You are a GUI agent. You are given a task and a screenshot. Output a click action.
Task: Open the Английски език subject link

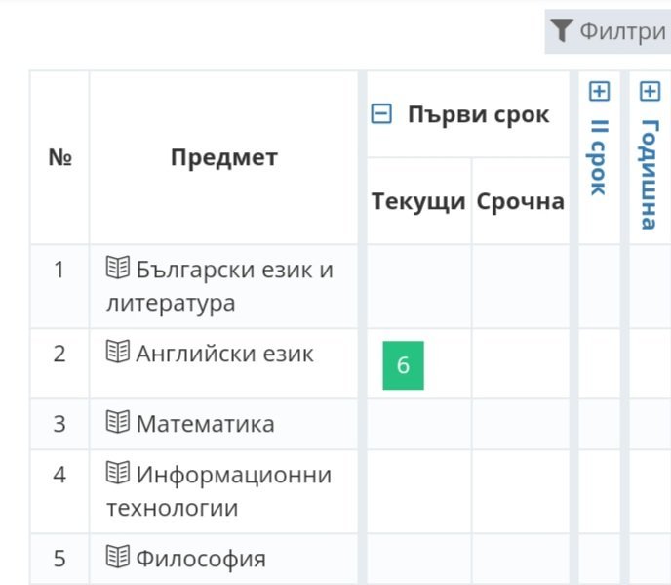(224, 354)
